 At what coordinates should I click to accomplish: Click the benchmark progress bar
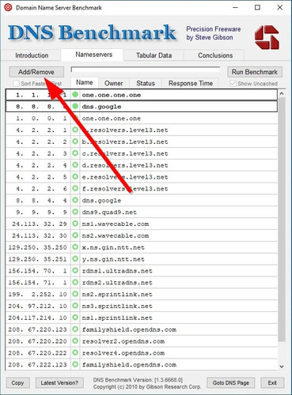pos(146,70)
